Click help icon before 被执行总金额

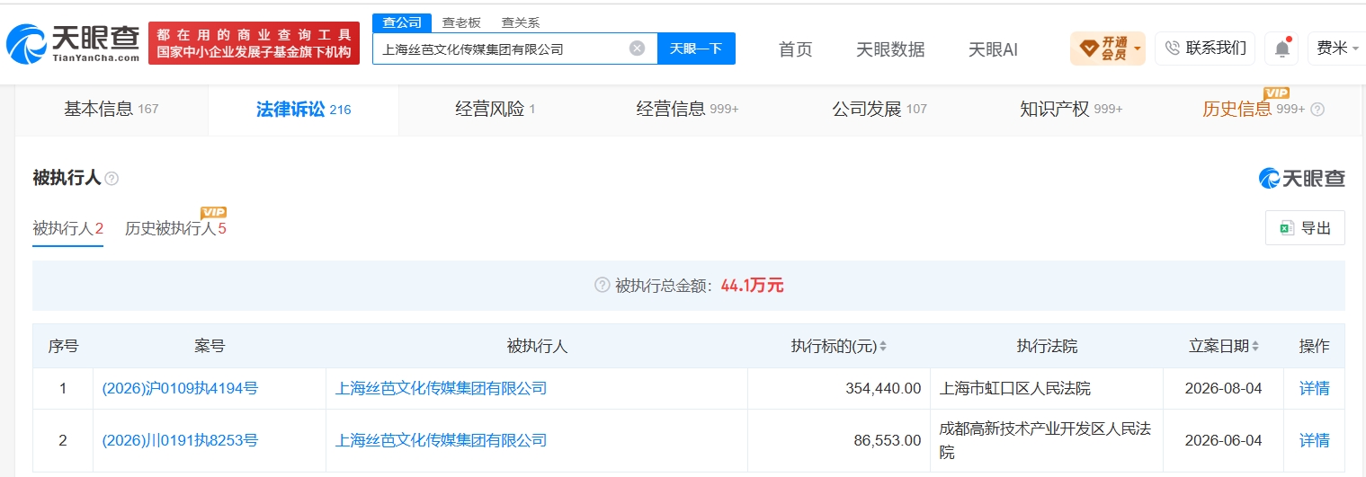tap(603, 286)
